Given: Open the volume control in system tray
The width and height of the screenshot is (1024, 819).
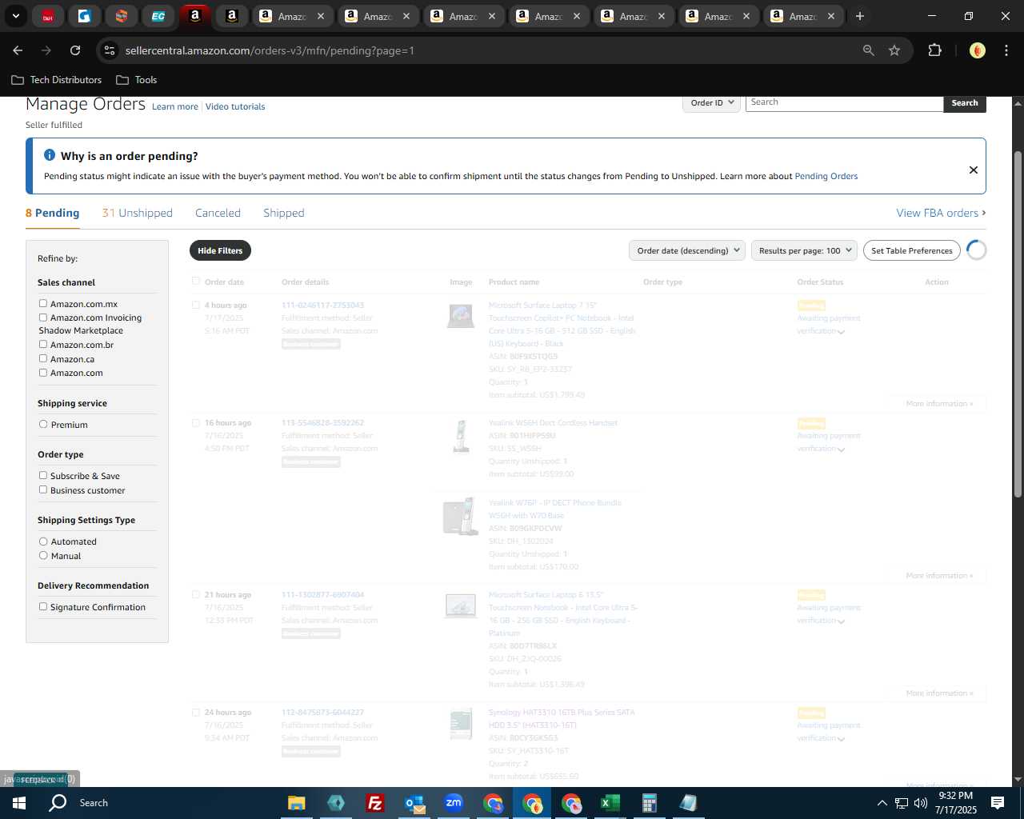Looking at the screenshot, I should point(920,803).
